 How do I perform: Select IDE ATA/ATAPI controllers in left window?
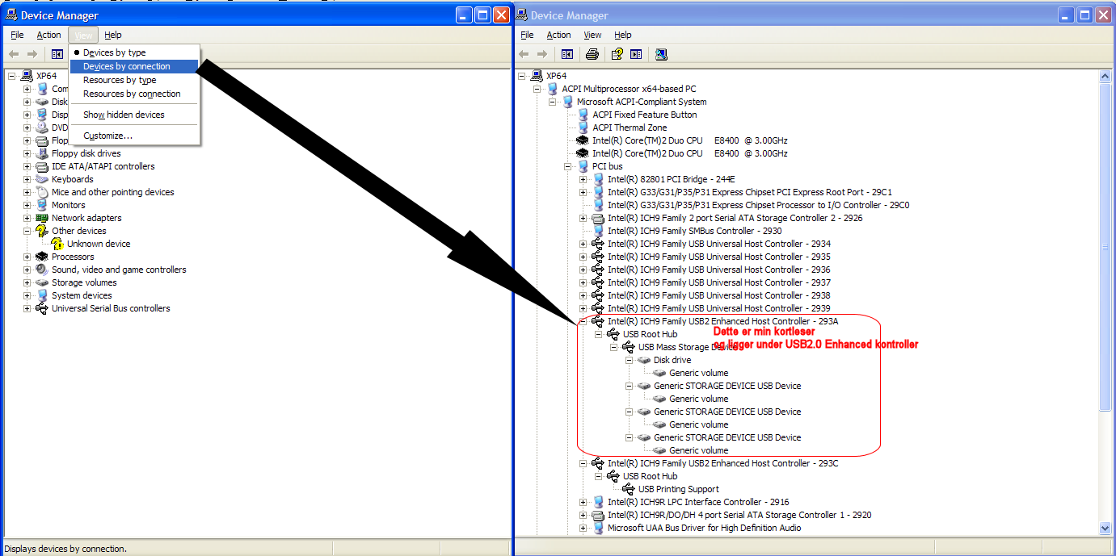[x=103, y=166]
